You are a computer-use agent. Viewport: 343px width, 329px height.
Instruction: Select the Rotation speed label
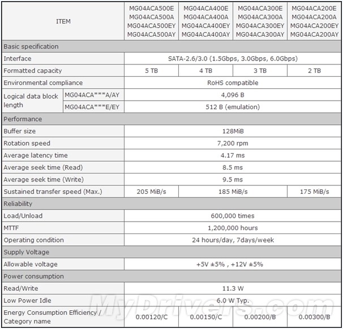pos(27,144)
